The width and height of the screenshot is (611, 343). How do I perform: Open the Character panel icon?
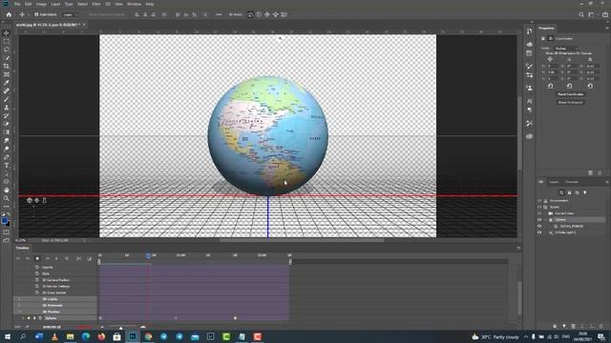(529, 101)
